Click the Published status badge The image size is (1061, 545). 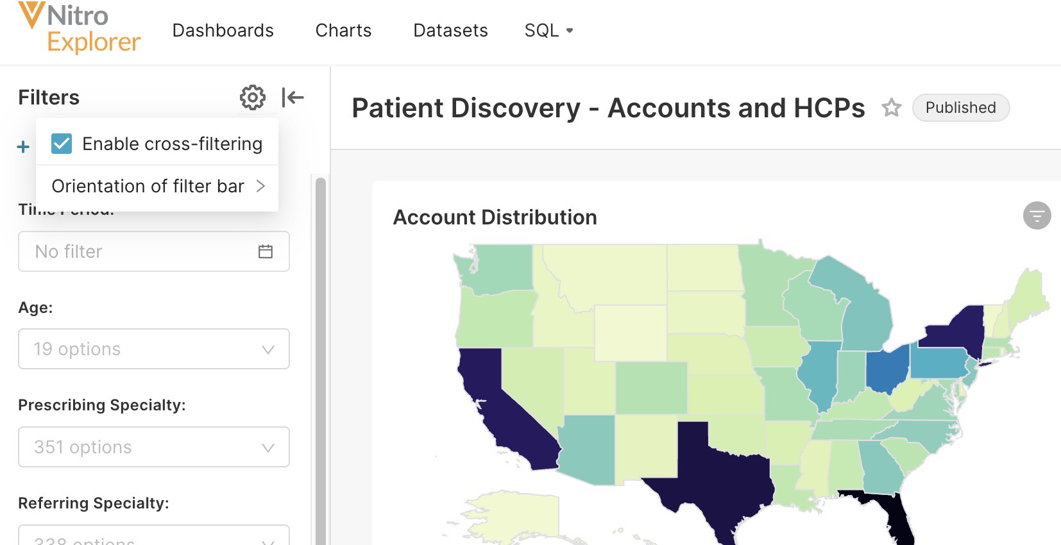tap(960, 108)
